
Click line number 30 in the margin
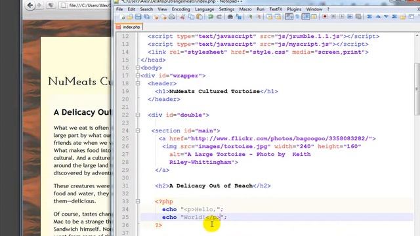point(125,178)
